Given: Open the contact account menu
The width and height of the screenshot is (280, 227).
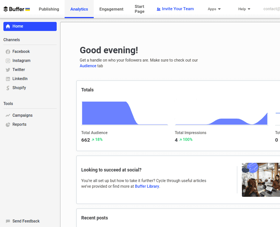Looking at the screenshot, I should (x=272, y=9).
